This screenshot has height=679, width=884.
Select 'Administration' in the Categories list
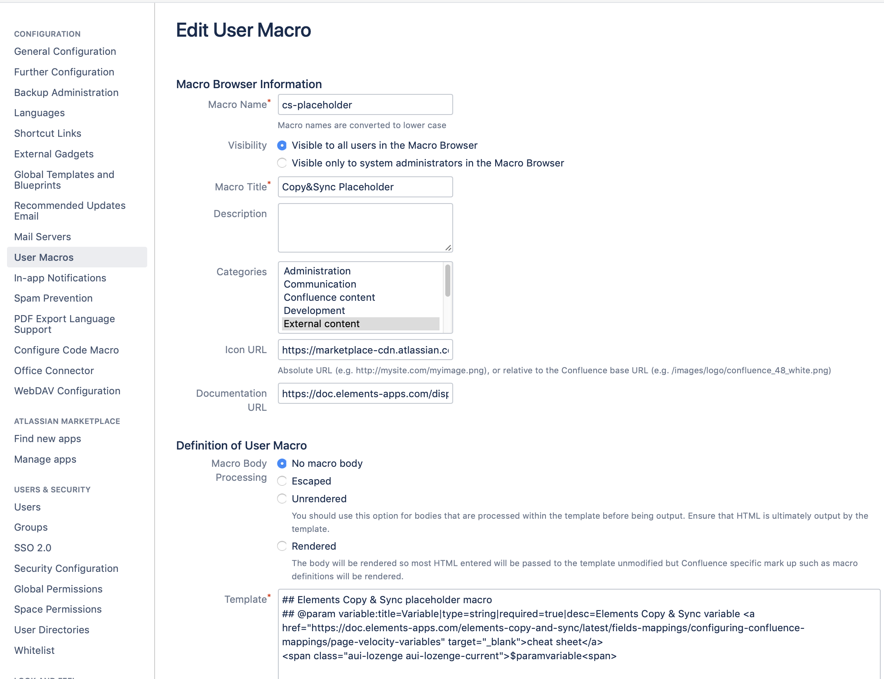pos(317,271)
